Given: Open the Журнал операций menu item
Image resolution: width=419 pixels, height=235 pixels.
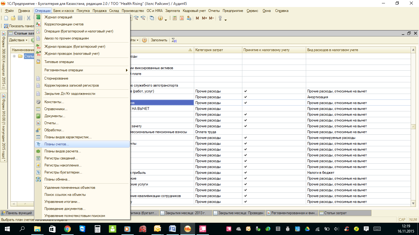Looking at the screenshot, I should [82, 17].
